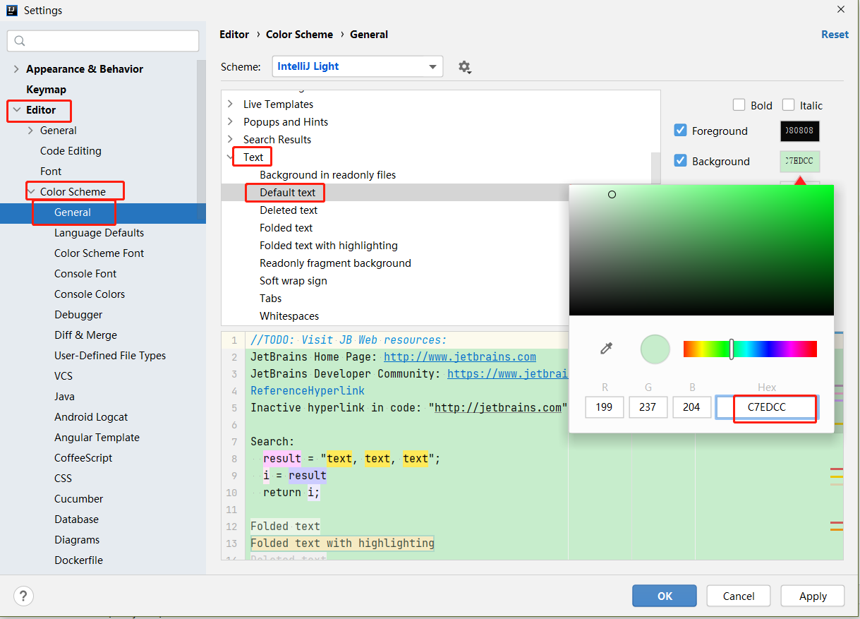Open the help question mark button
This screenshot has width=860, height=619.
[23, 596]
